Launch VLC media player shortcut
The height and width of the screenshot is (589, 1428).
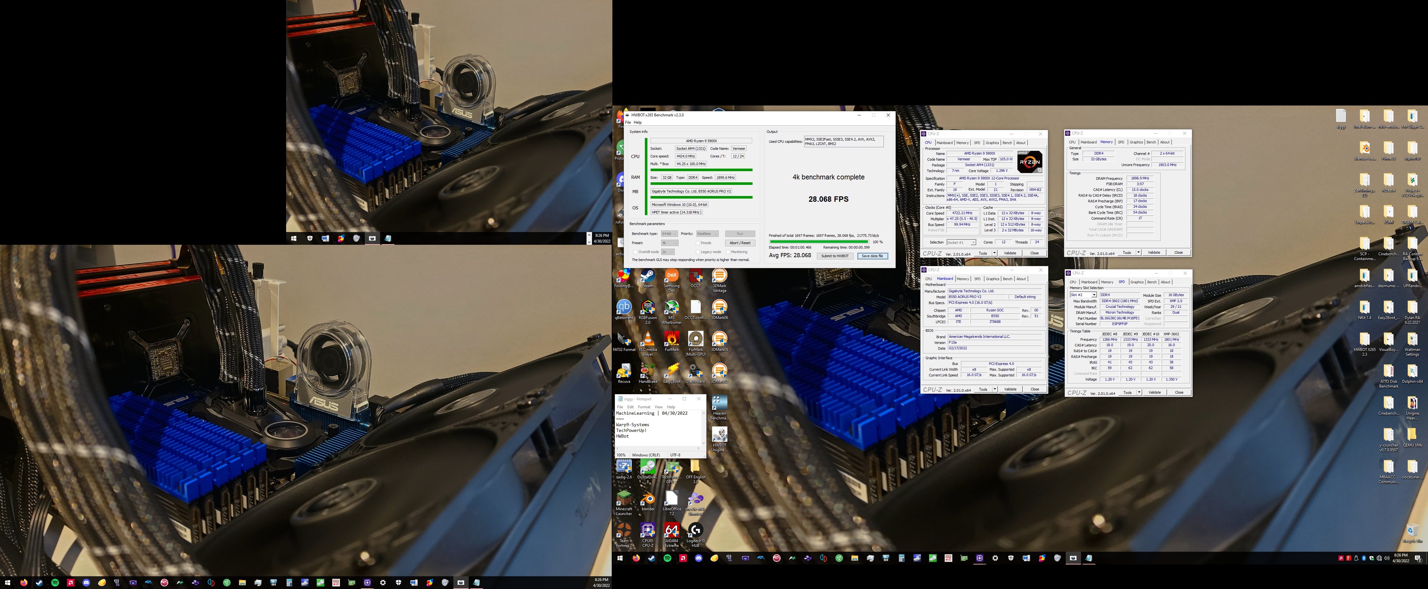coord(647,344)
